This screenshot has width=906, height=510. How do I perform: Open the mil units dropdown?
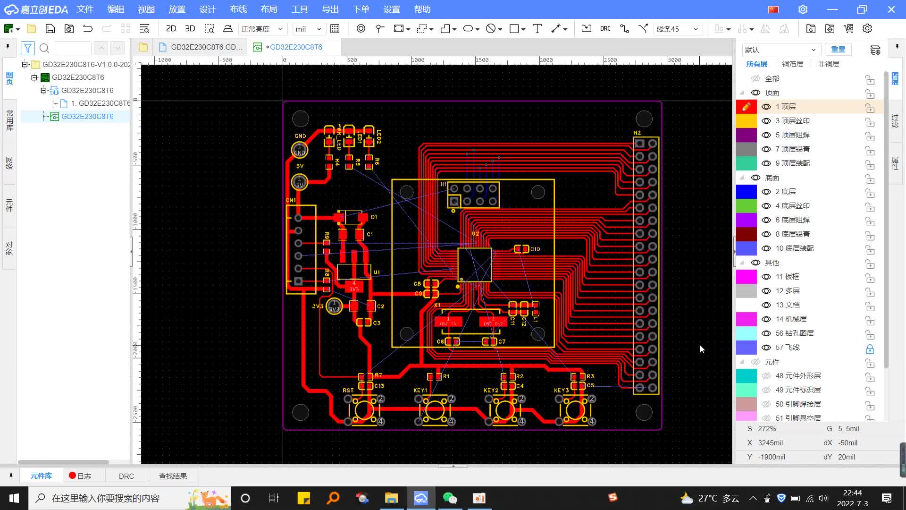309,29
